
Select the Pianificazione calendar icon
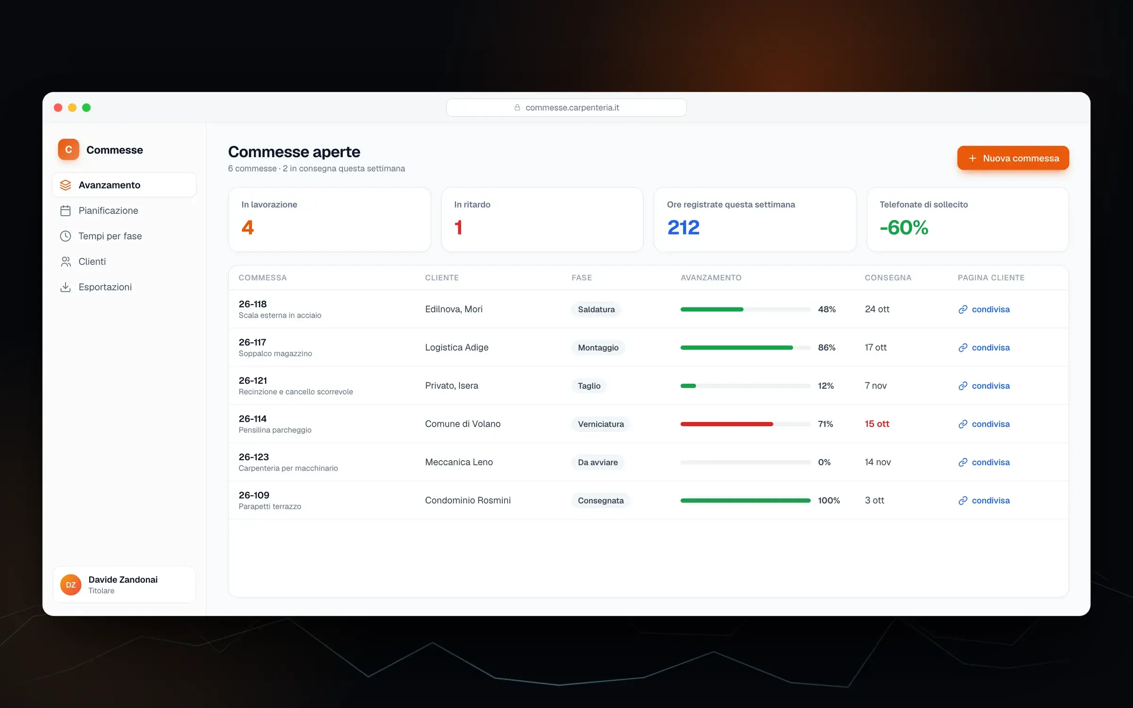[x=66, y=211]
